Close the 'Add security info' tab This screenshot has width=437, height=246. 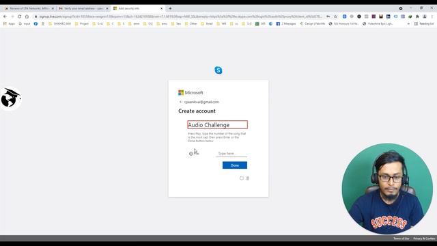(161, 9)
